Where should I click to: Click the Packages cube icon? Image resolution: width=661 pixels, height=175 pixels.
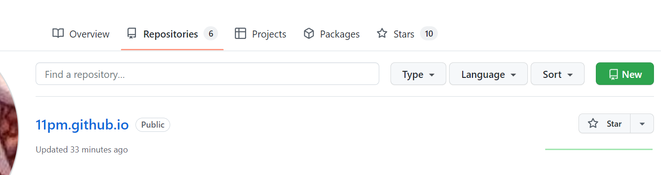coord(308,34)
